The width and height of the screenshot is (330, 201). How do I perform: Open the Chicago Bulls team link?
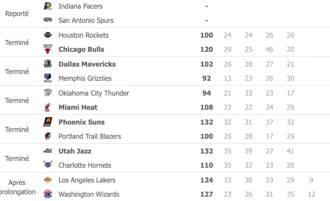(81, 50)
